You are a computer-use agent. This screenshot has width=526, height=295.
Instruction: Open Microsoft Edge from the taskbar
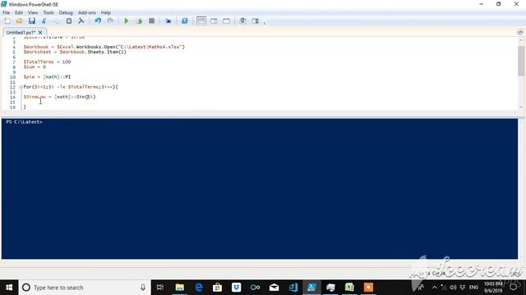199,288
